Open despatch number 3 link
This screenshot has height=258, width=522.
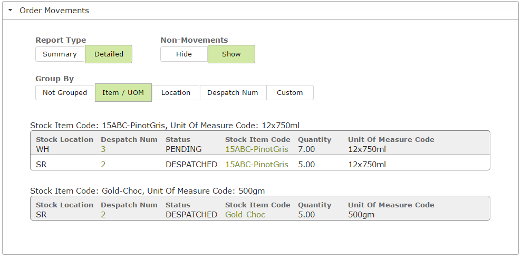click(x=103, y=149)
